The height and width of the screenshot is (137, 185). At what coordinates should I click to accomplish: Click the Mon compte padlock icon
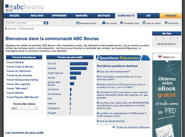(104, 23)
